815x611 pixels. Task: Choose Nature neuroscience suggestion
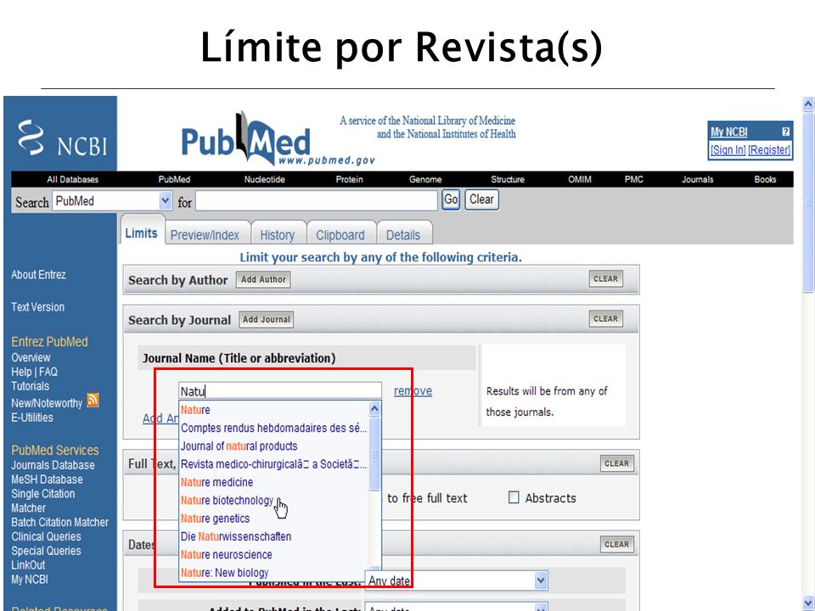tap(226, 555)
